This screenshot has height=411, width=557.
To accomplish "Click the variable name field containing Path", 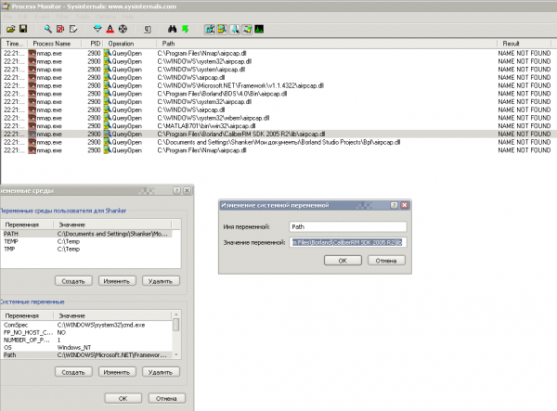I will (348, 226).
